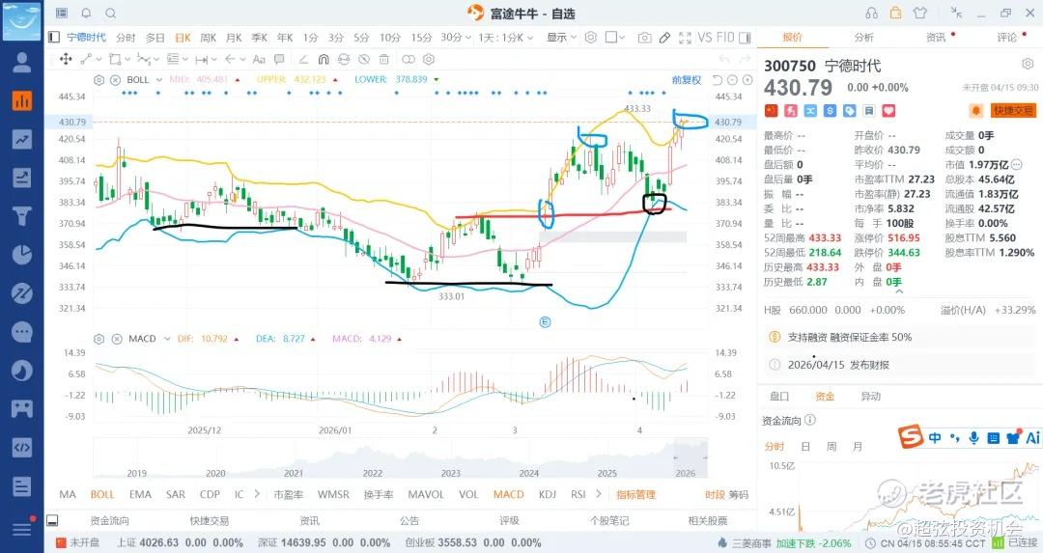Open the skin theme shirt icon
1043x553 pixels.
[920, 13]
